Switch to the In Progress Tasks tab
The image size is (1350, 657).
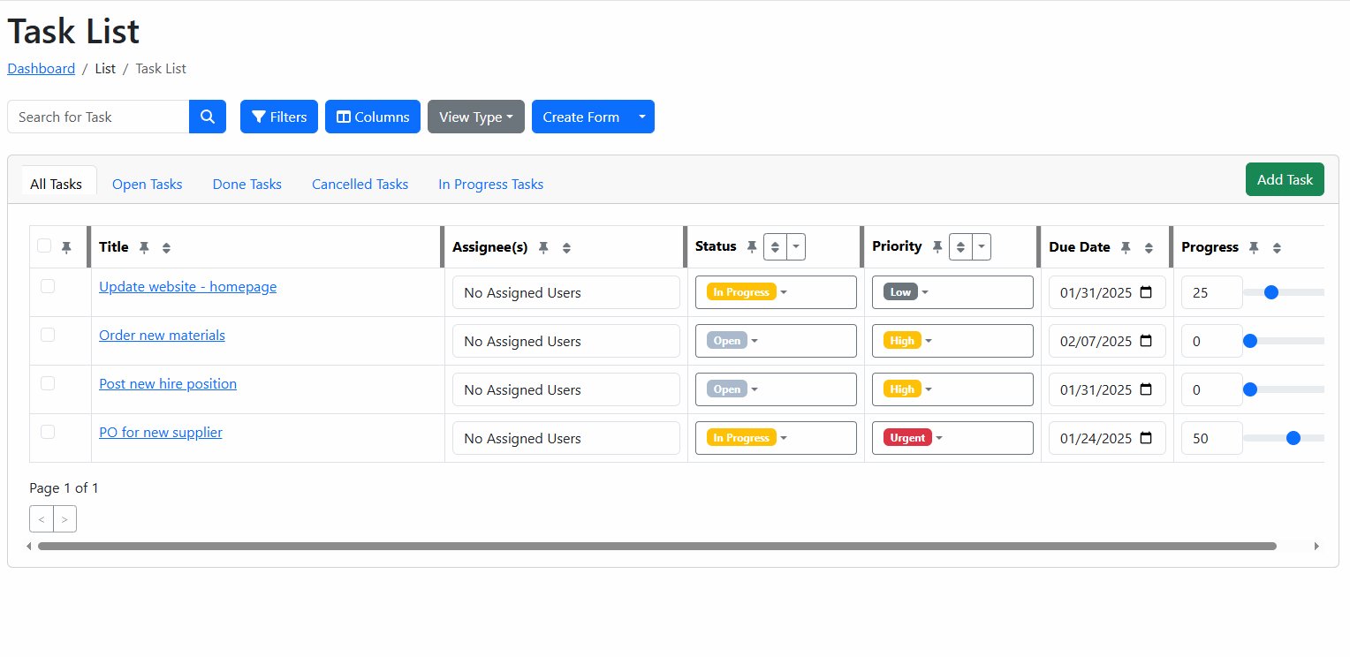(x=491, y=184)
